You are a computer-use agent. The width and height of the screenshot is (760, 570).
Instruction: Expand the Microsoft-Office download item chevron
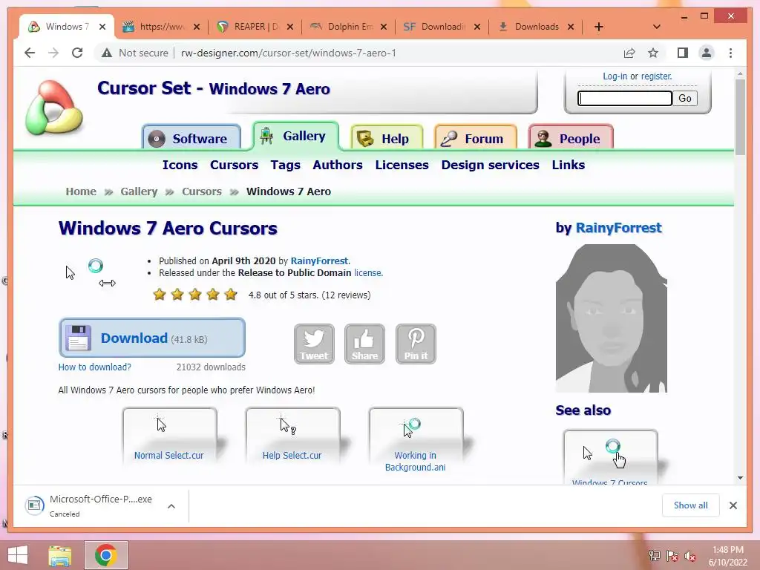[x=171, y=506]
